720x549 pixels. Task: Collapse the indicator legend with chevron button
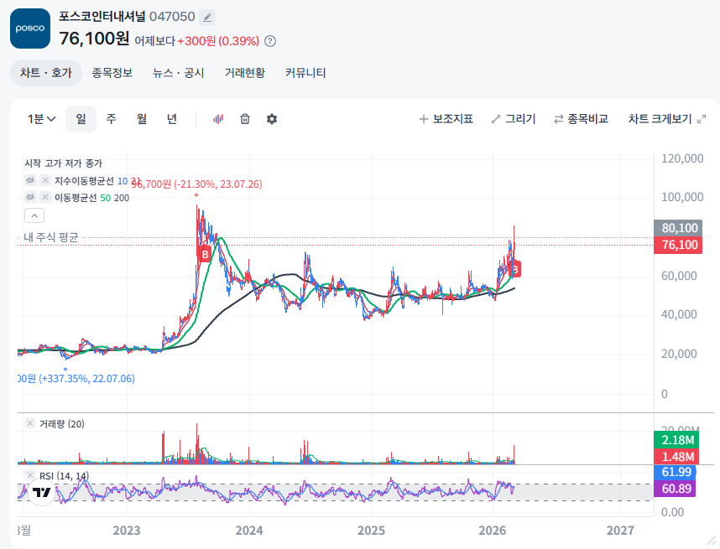tap(34, 216)
